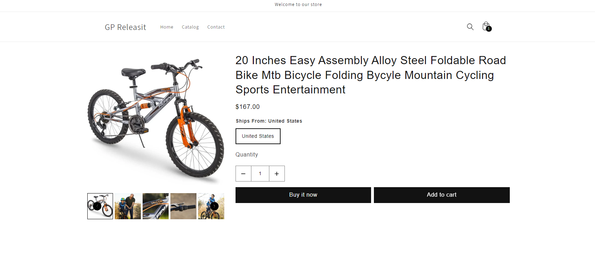Decrease quantity with minus button
Image resolution: width=595 pixels, height=258 pixels.
pos(243,174)
